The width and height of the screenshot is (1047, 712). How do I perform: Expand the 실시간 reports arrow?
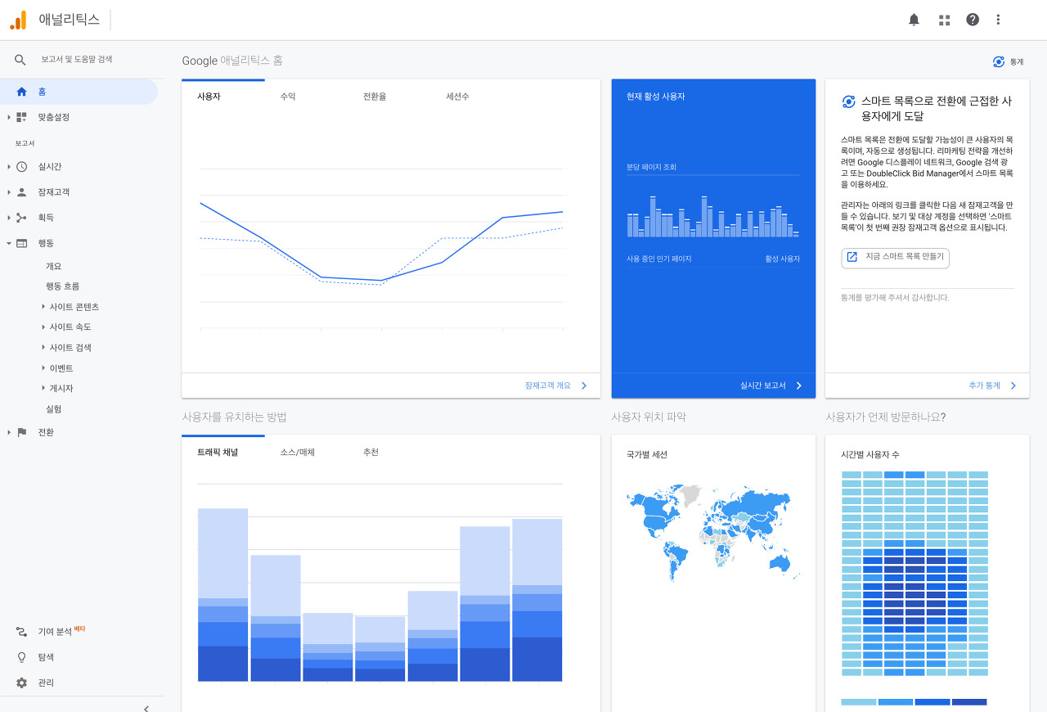tap(9, 167)
